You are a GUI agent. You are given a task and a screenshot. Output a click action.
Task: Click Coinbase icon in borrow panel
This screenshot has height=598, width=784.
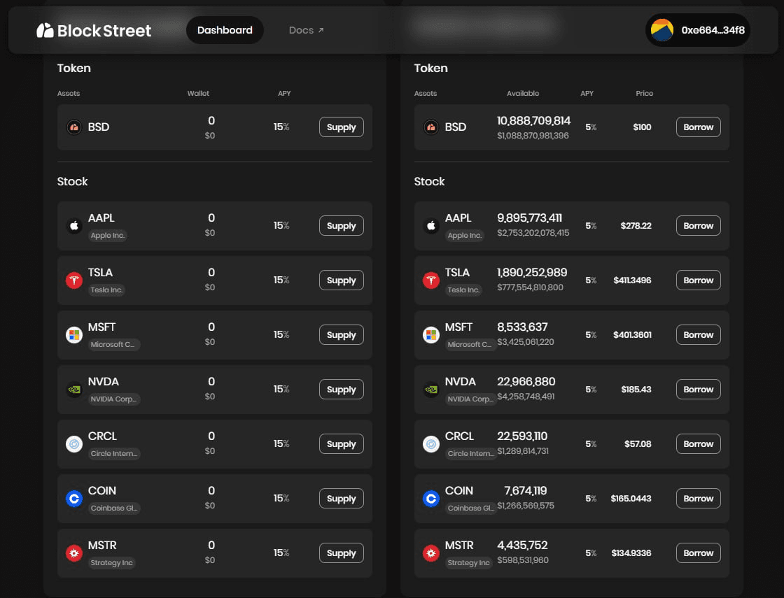click(x=431, y=498)
